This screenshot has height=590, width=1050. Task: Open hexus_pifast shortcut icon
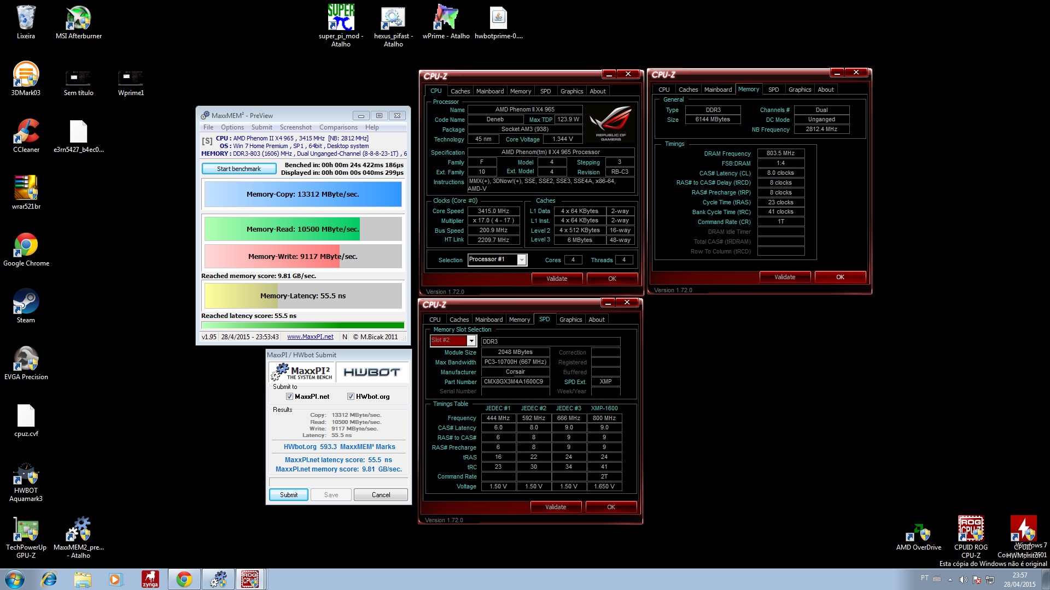393,26
